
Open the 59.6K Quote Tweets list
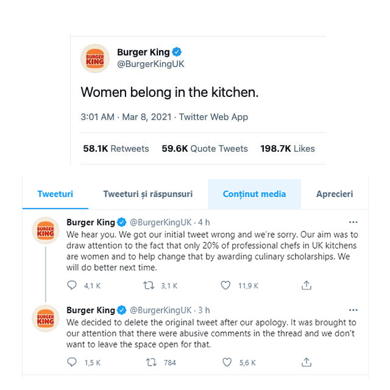pyautogui.click(x=205, y=149)
